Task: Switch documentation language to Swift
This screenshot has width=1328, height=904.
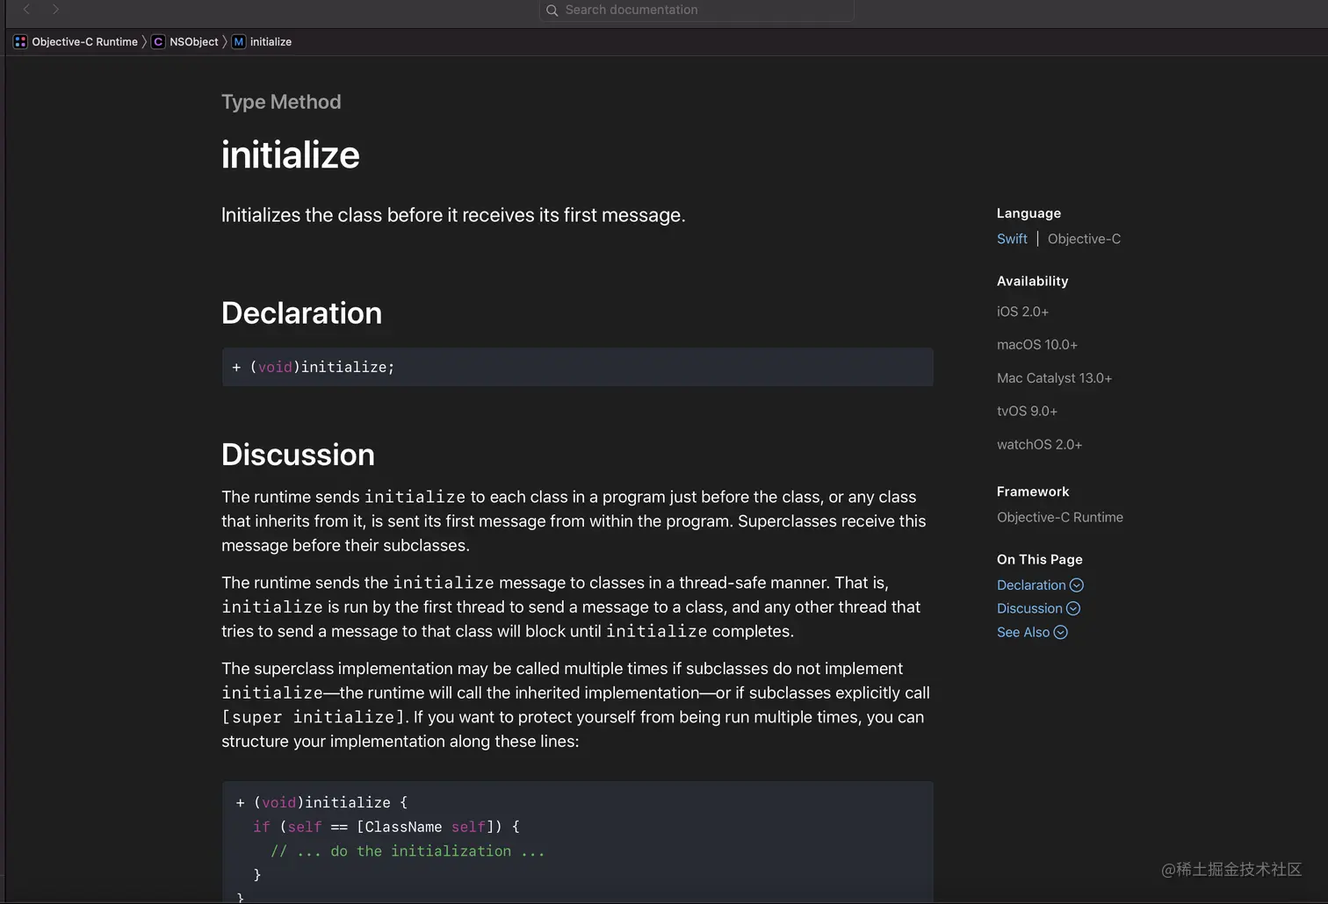Action: pyautogui.click(x=1012, y=239)
